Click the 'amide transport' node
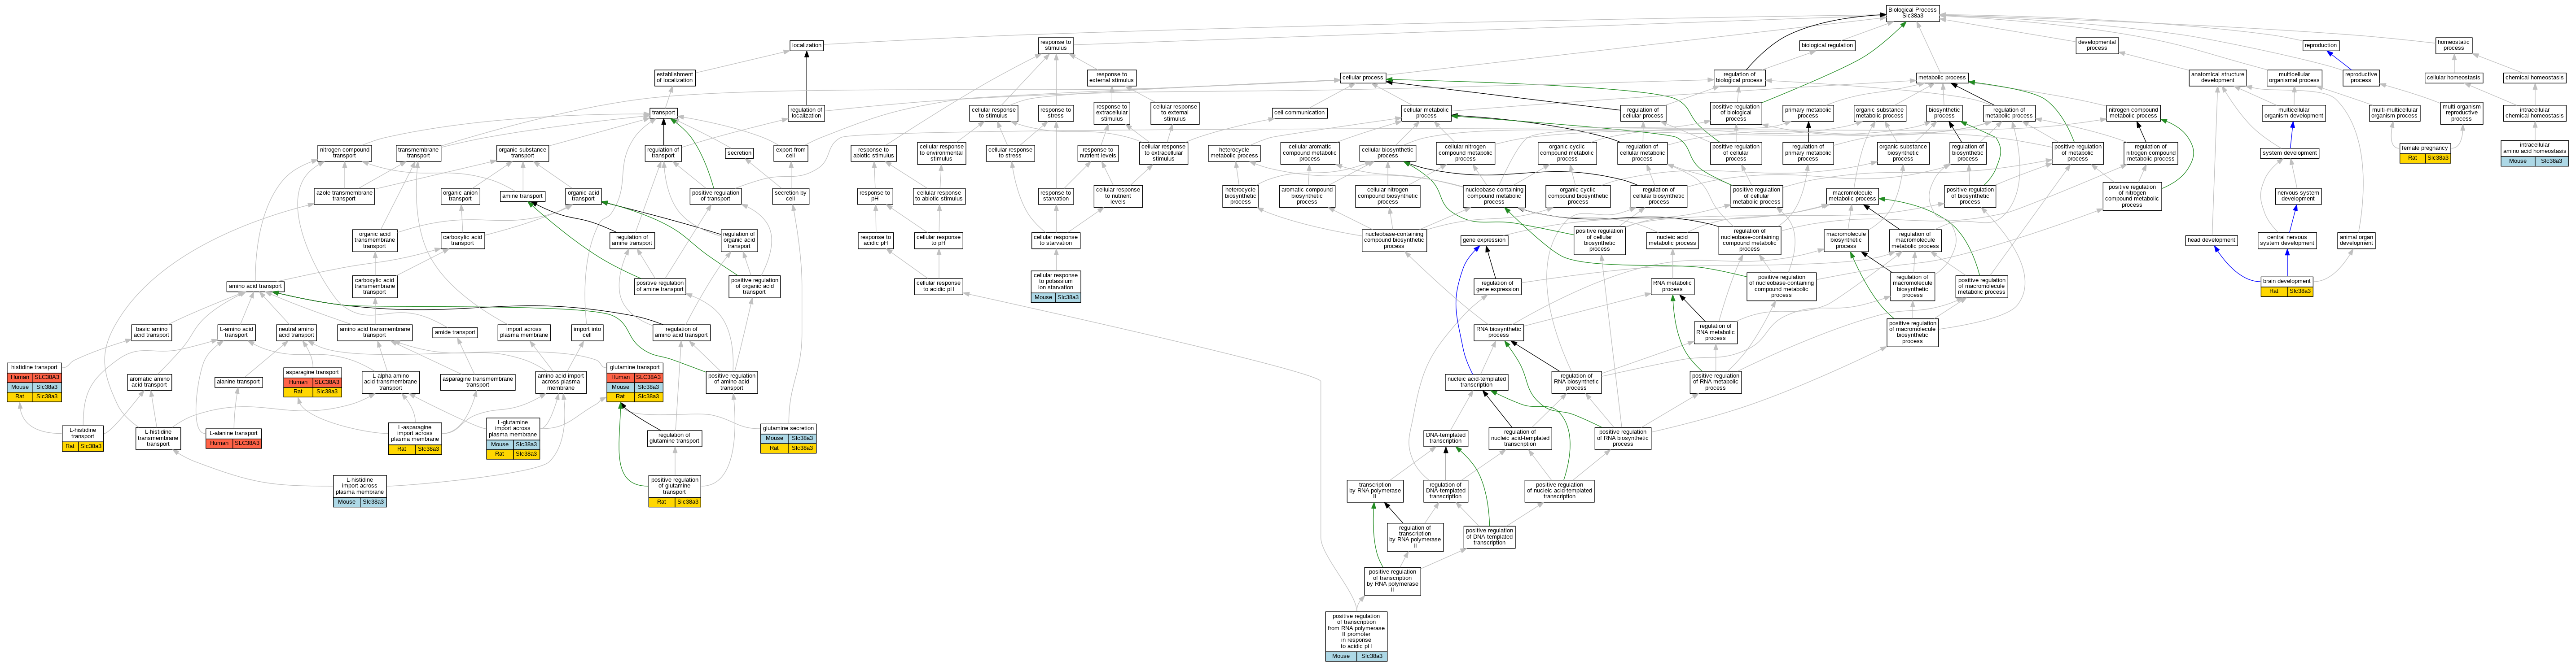 [455, 332]
